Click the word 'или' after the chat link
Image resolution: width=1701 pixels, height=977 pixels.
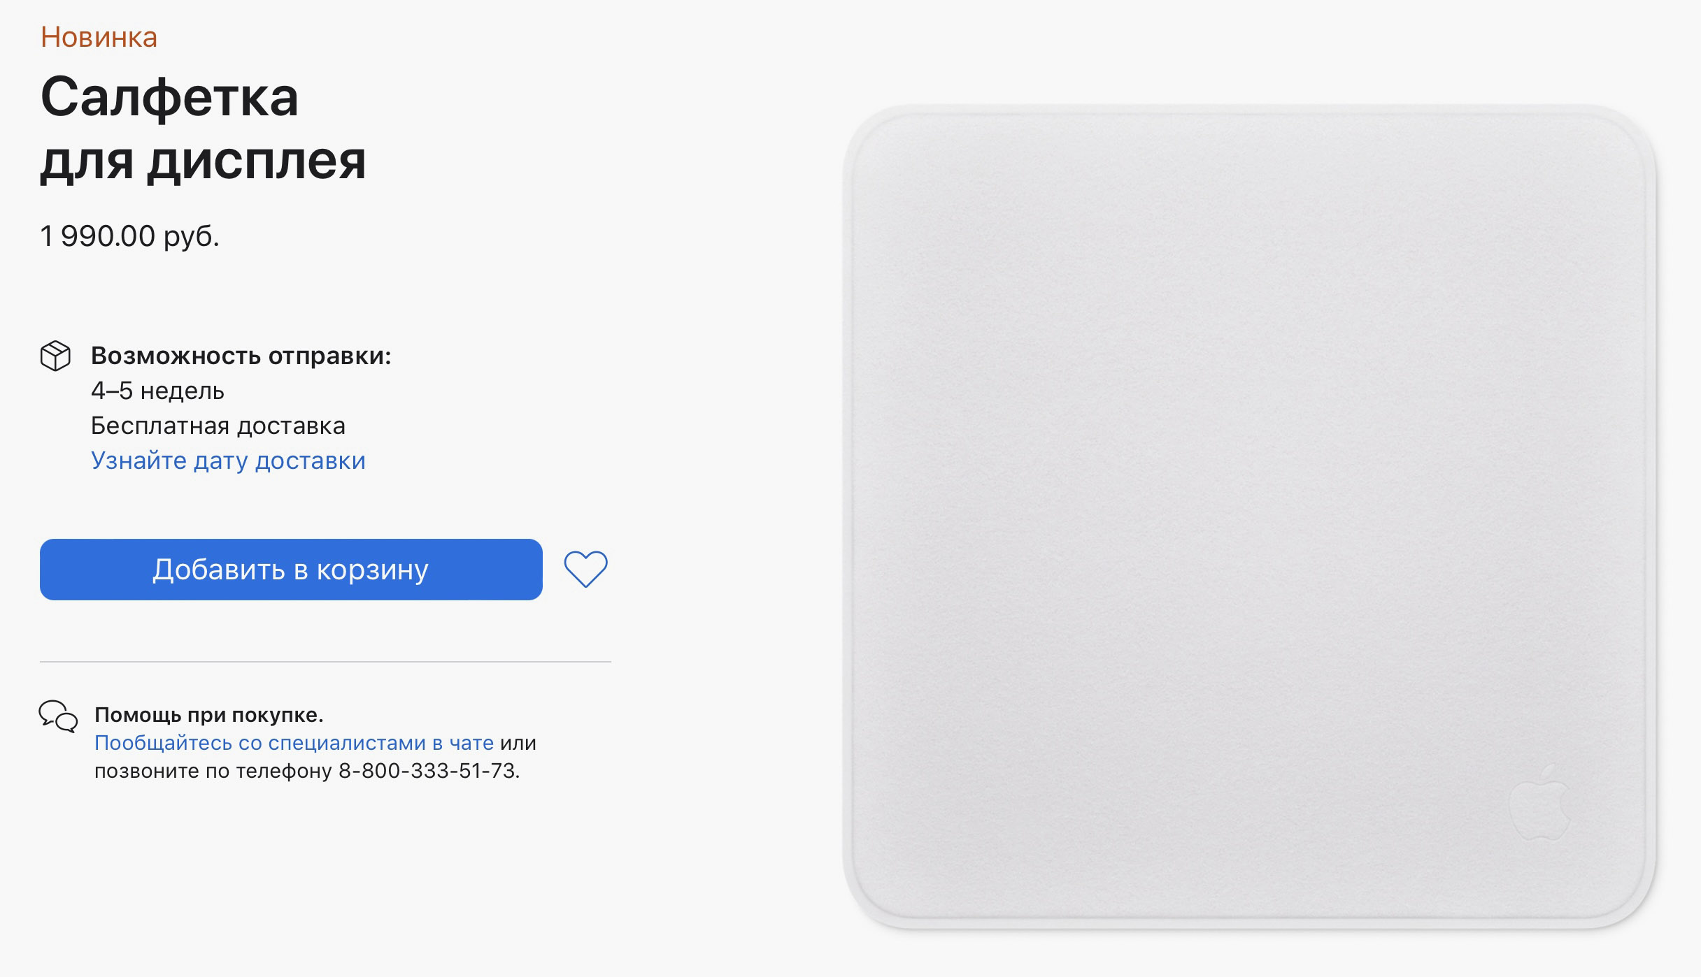518,743
